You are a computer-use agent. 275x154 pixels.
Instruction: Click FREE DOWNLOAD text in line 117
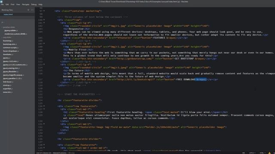click(186, 80)
